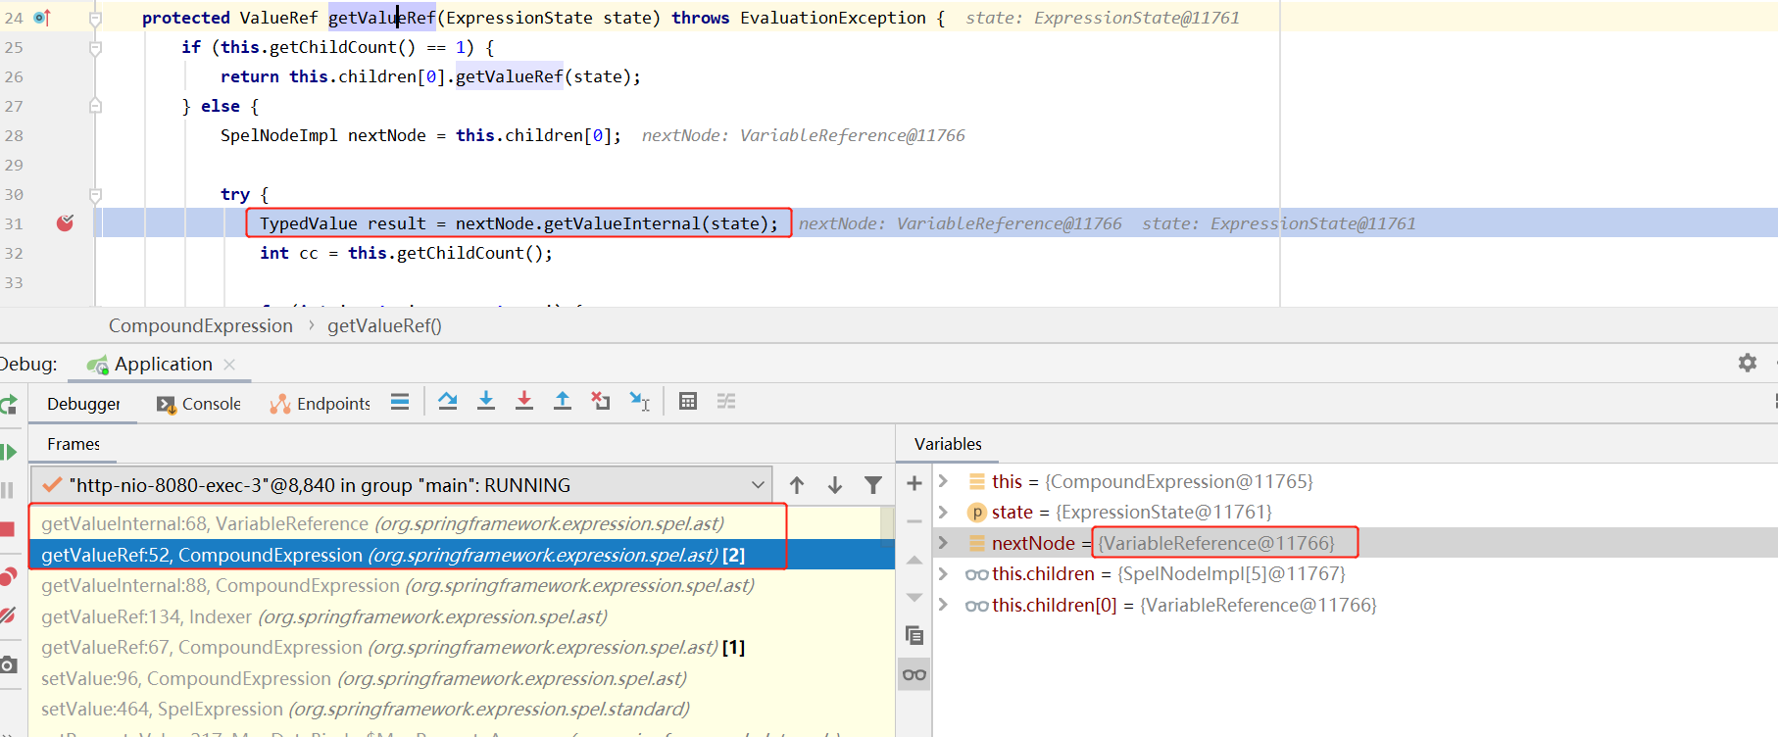Click the Step Over icon
Image resolution: width=1778 pixels, height=737 pixels.
(x=448, y=401)
